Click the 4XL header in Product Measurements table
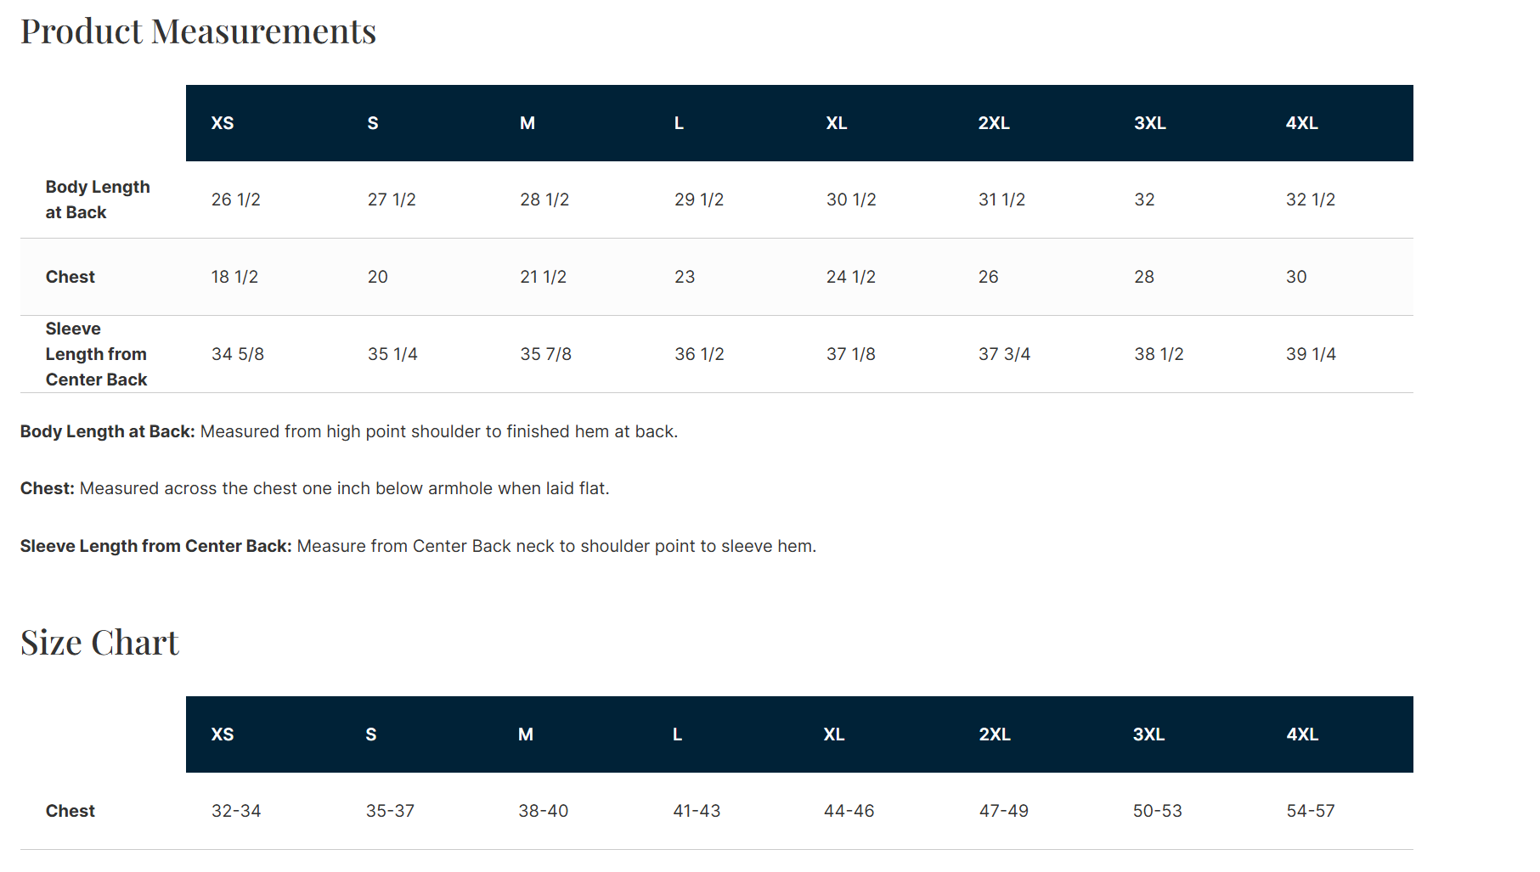1540x872 pixels. coord(1301,123)
